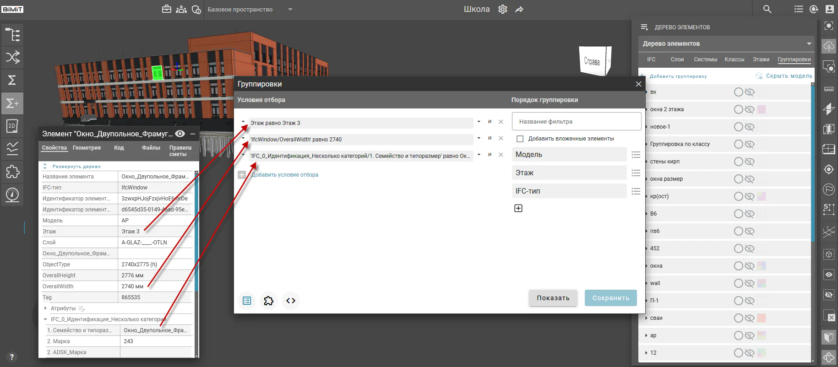Screen dimensions: 838x367
Task: Select the radio circle for 'стены кирп' grouping
Action: [x=738, y=162]
